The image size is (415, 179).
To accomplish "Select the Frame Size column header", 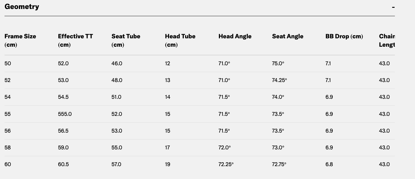I will point(20,40).
